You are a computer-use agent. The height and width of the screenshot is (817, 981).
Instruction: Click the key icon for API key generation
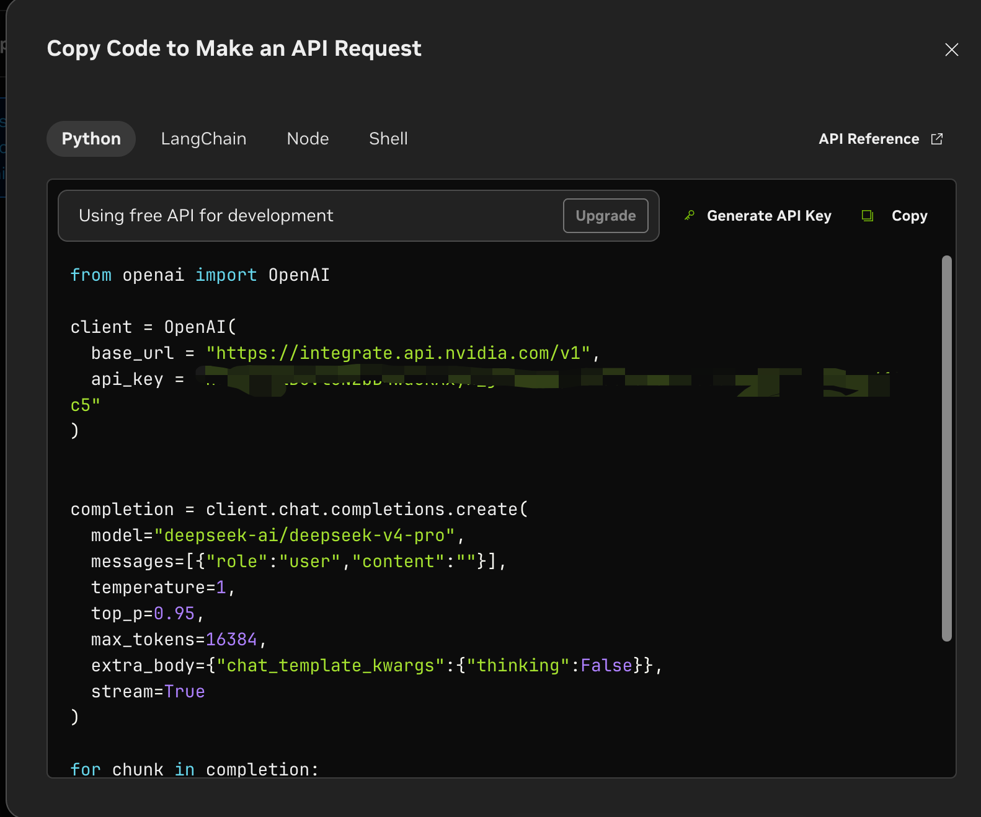[689, 216]
